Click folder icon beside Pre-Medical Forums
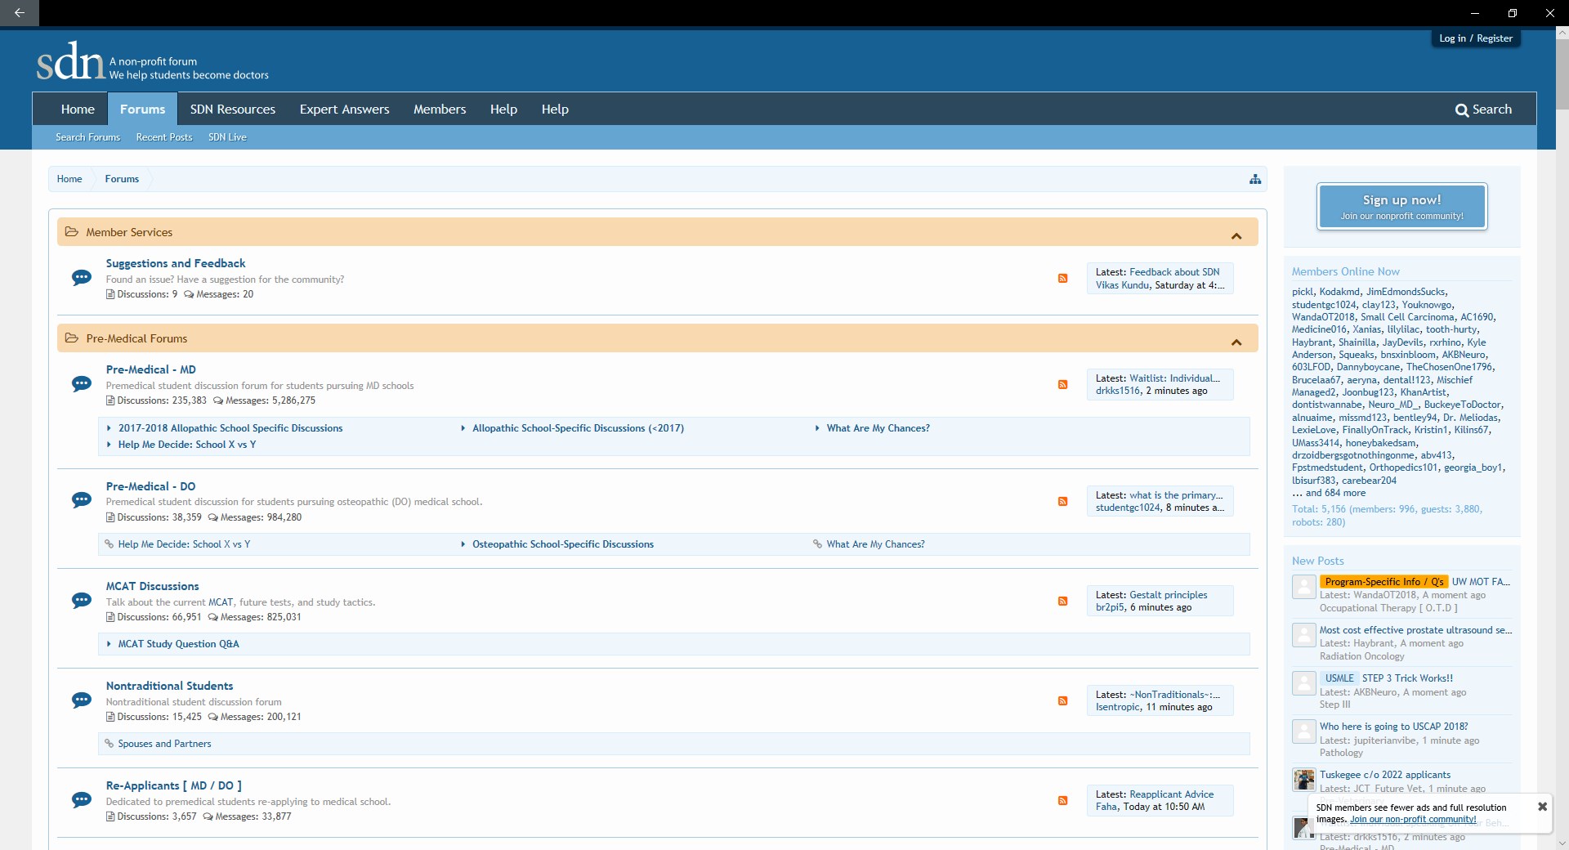Screen dimensions: 1569x850 coord(72,338)
